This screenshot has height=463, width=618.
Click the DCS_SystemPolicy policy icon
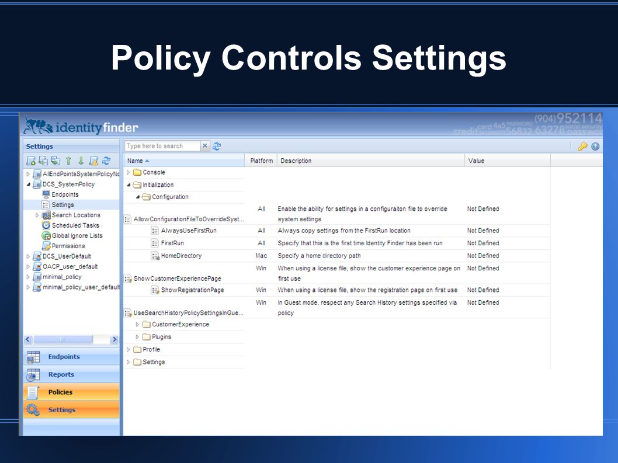point(37,184)
